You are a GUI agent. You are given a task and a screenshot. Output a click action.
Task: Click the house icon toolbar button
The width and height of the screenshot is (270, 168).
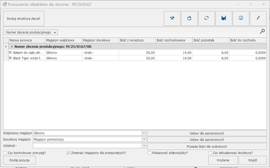189,18
